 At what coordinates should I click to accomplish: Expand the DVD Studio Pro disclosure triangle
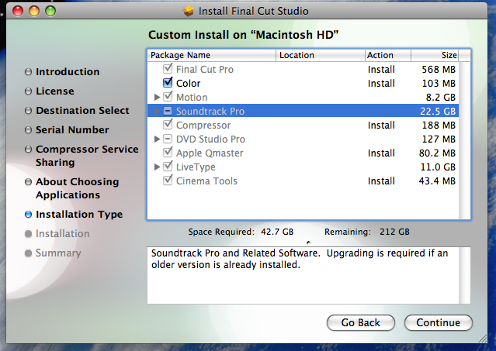click(157, 139)
